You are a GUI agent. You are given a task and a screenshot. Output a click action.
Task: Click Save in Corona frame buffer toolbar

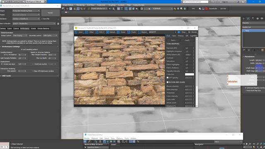coord(79,32)
